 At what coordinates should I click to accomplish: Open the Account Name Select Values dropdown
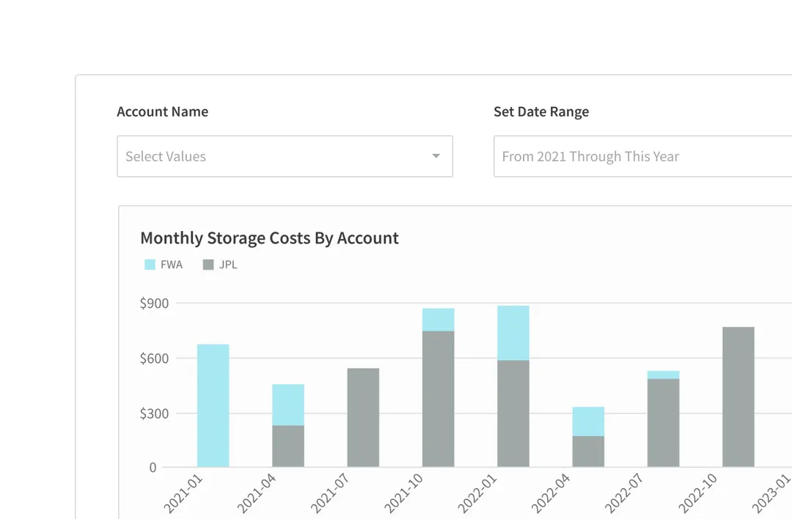(x=285, y=156)
